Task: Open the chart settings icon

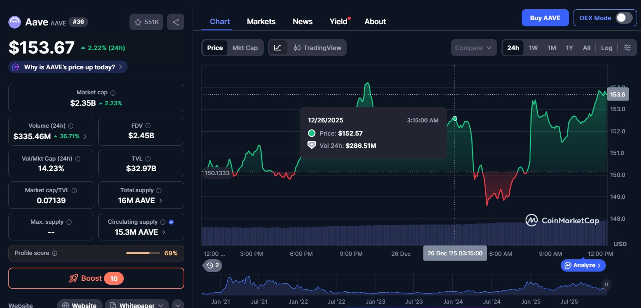Action: (x=627, y=47)
